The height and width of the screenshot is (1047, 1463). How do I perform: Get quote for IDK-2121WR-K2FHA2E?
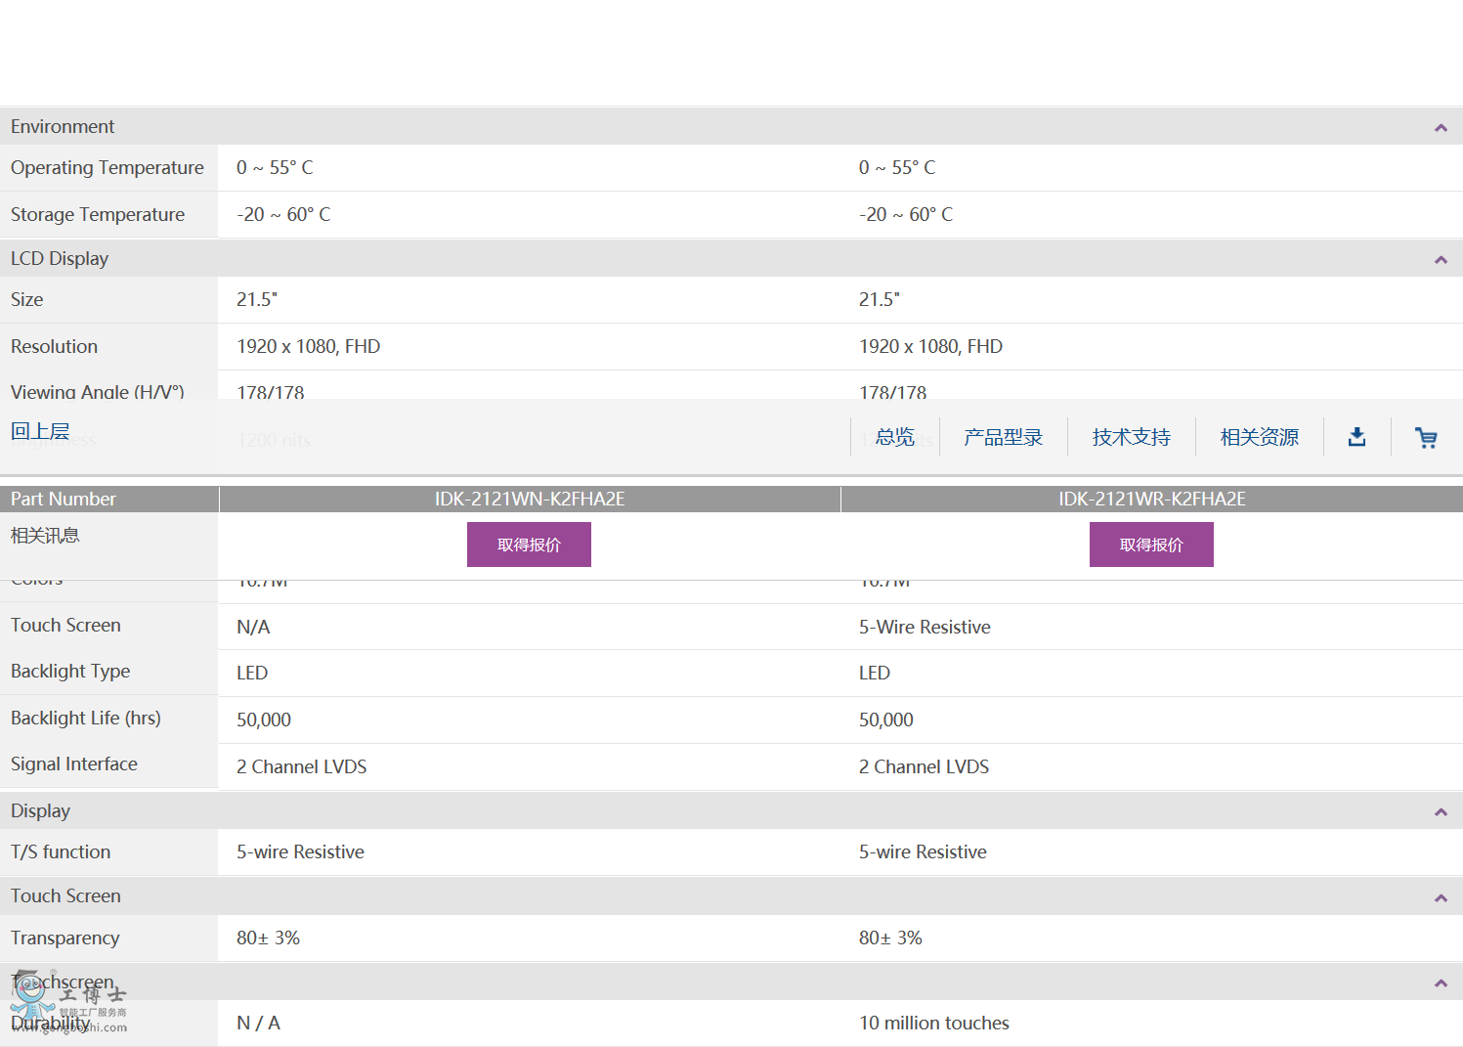(x=1151, y=545)
